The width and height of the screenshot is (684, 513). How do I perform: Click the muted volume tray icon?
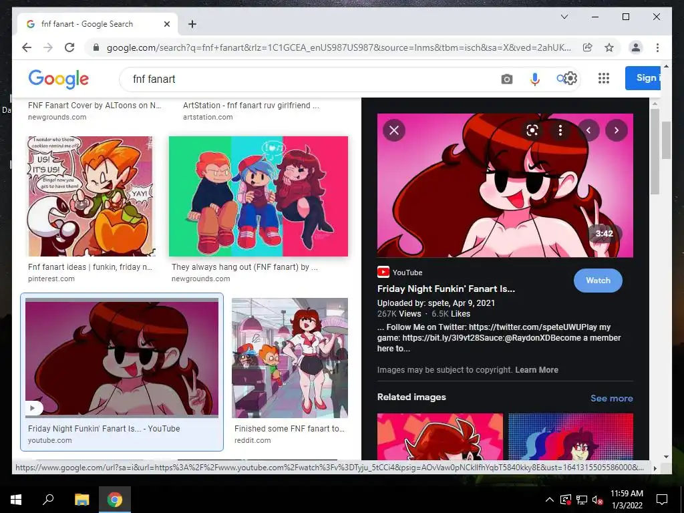(x=597, y=500)
